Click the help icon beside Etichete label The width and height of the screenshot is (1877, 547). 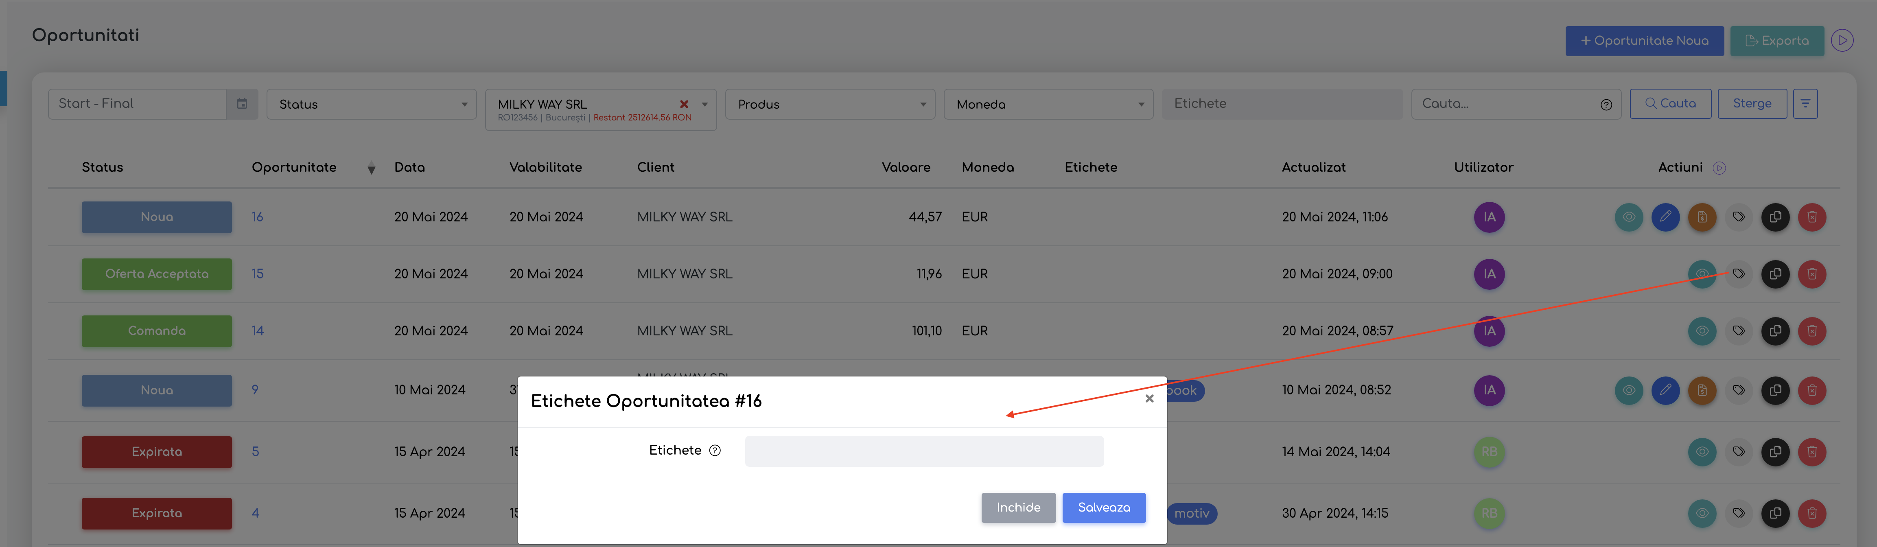tap(715, 451)
